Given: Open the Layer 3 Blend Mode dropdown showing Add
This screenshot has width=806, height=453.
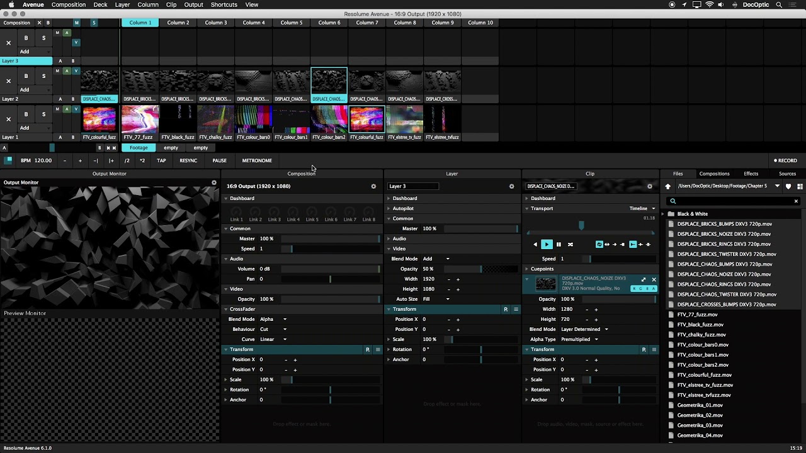Looking at the screenshot, I should pyautogui.click(x=436, y=259).
